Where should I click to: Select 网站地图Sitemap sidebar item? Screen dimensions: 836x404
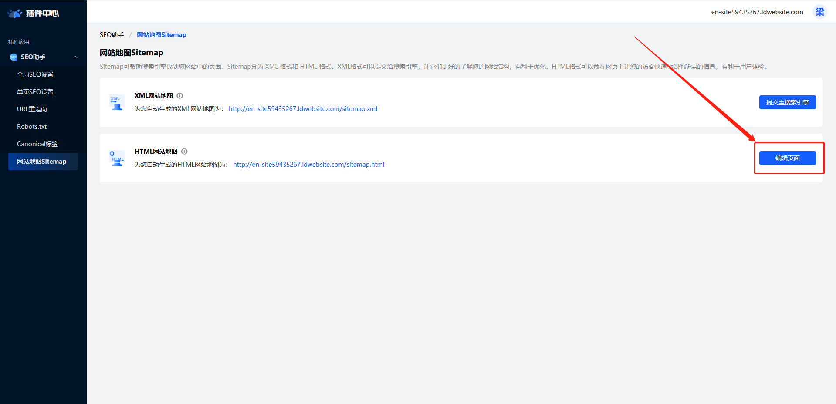click(x=42, y=162)
